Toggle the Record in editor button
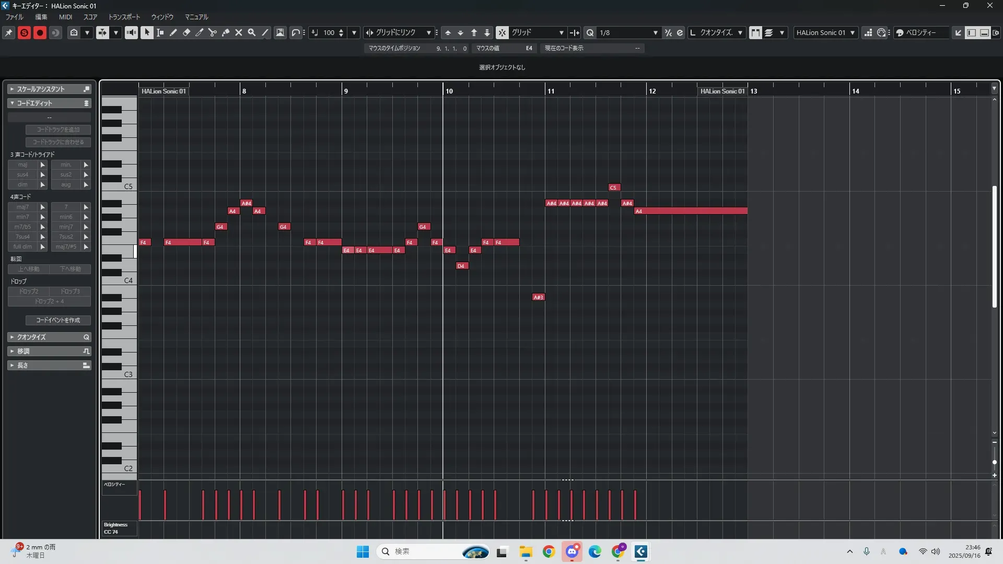The image size is (1003, 564). pyautogui.click(x=40, y=32)
